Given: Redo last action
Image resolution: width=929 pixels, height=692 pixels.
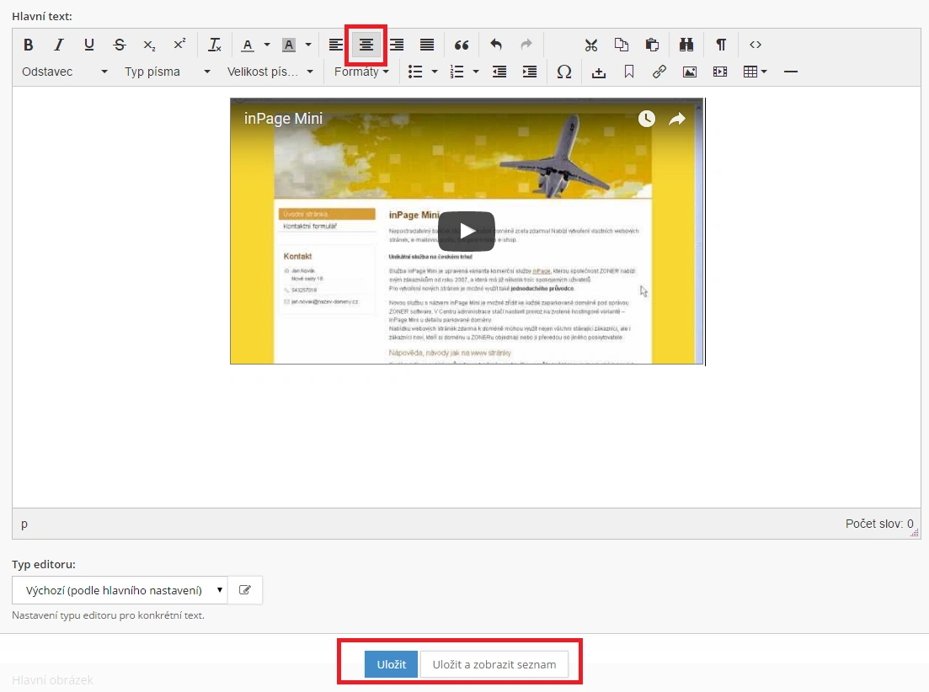Looking at the screenshot, I should [x=526, y=45].
